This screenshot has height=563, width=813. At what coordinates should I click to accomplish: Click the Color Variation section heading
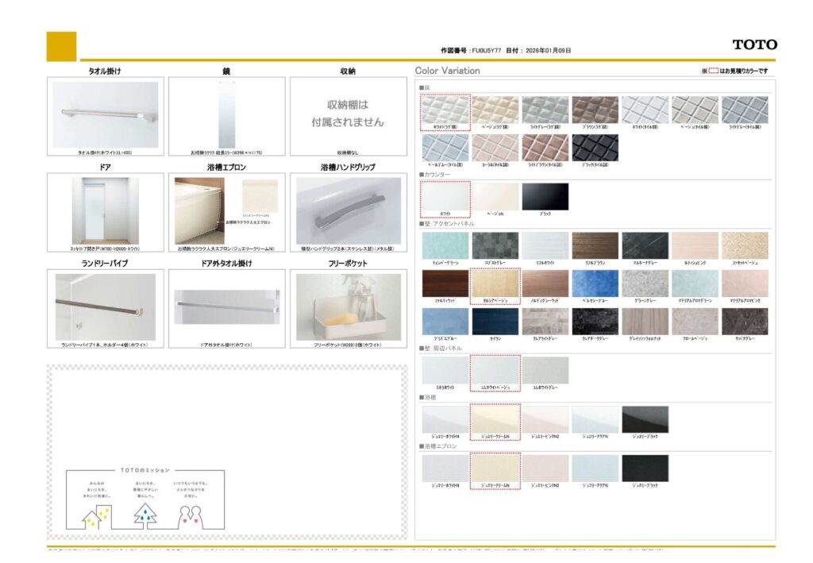(x=447, y=71)
